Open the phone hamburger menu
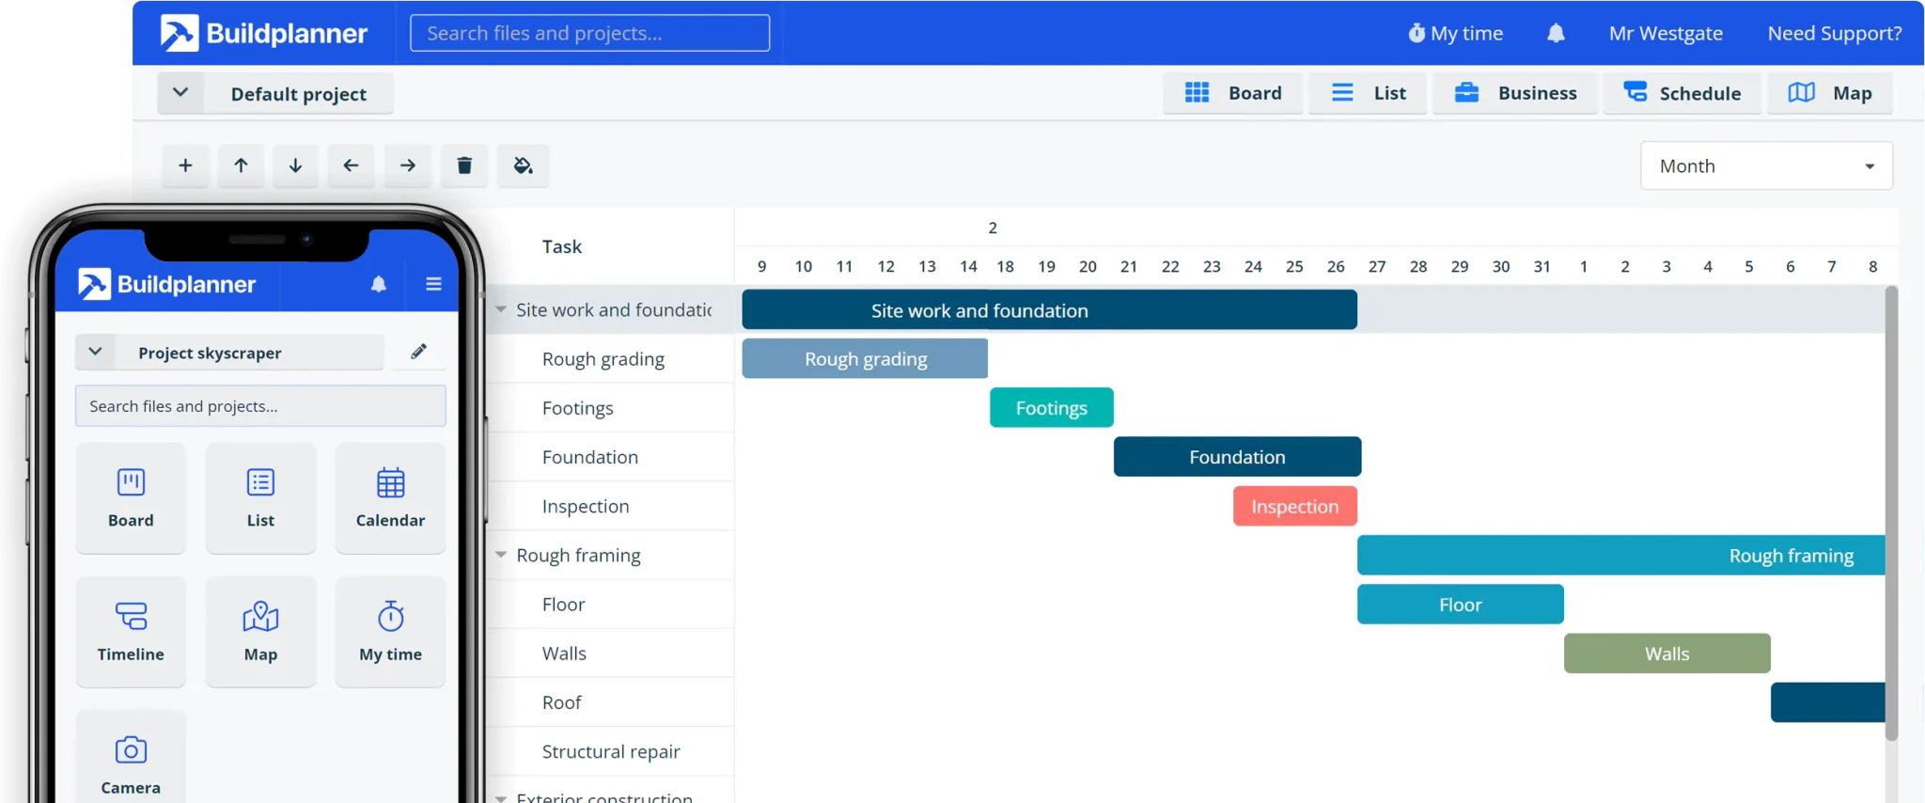This screenshot has height=803, width=1925. [433, 284]
